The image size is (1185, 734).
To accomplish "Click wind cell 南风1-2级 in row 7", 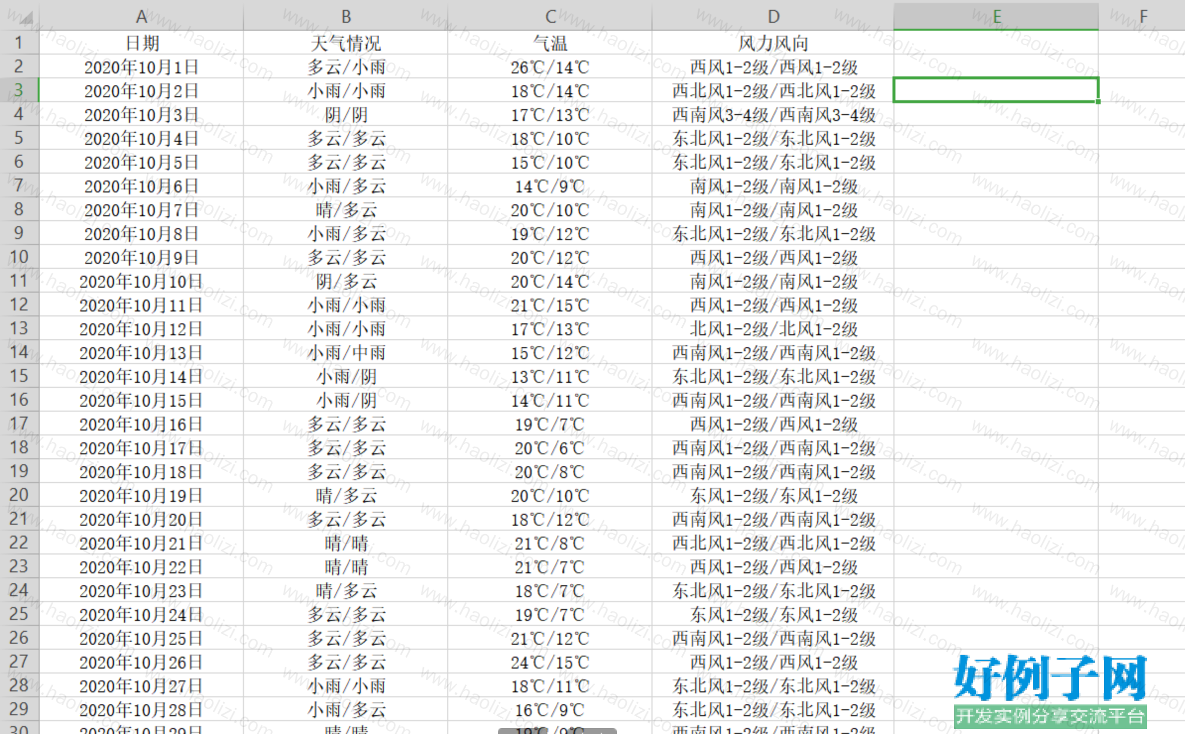I will pos(773,185).
